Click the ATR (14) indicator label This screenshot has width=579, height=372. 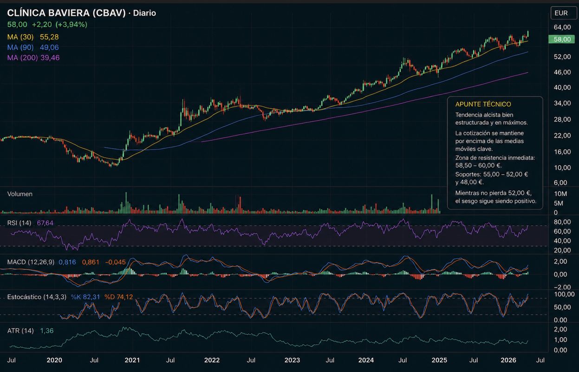20,331
